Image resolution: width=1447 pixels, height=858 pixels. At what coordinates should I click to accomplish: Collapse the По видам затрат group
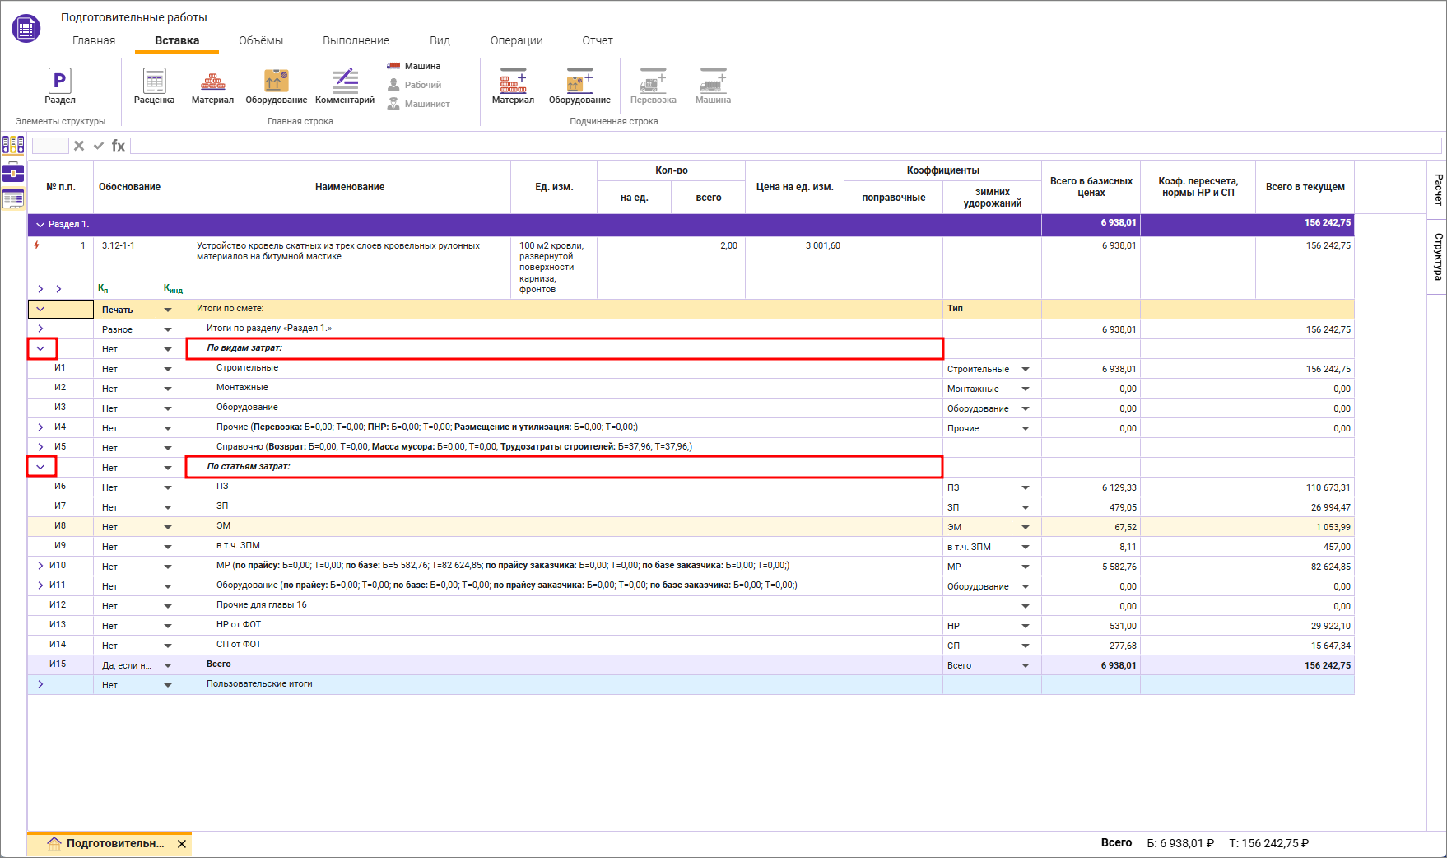(40, 349)
